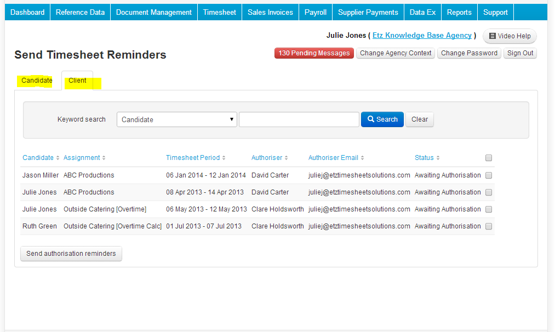This screenshot has height=332, width=555.
Task: Click the '06 Jan 2014 - 12 Jan 2014' period
Action: coord(206,175)
